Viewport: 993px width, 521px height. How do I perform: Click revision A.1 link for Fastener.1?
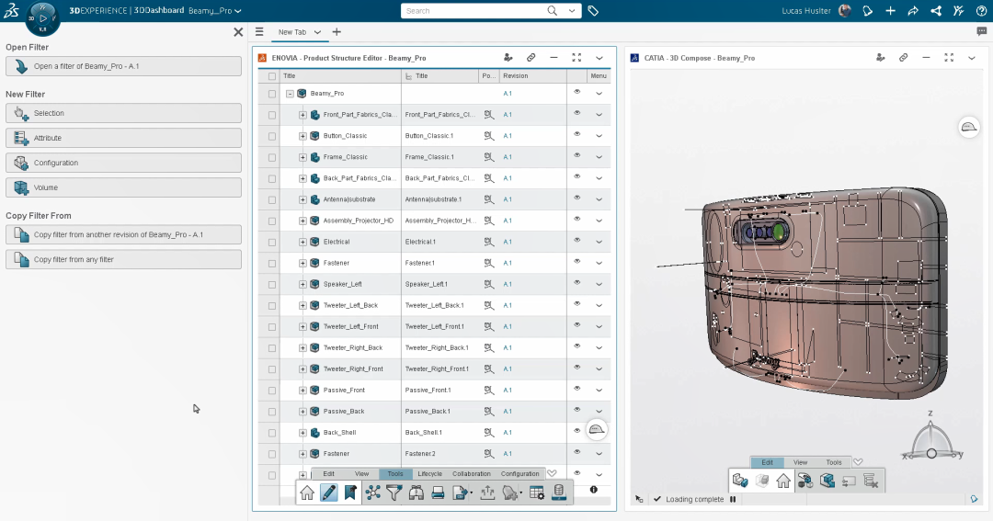coord(508,263)
